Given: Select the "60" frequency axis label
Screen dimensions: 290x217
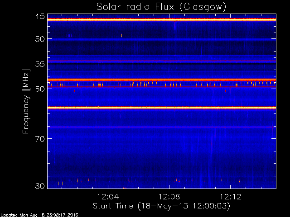Looking at the screenshot, I should [x=40, y=89].
